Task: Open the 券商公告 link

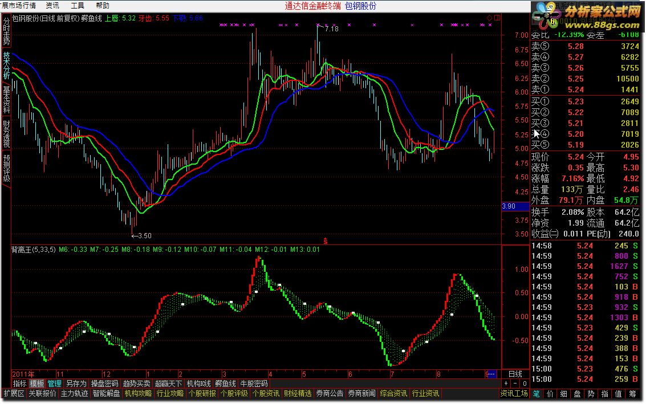Action: 330,393
